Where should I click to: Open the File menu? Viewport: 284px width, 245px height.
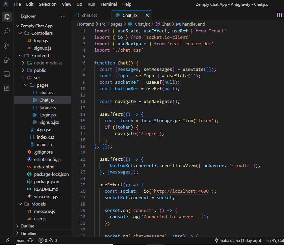[x=17, y=4]
